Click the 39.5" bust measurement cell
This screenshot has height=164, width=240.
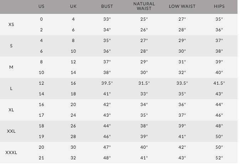coord(107,83)
